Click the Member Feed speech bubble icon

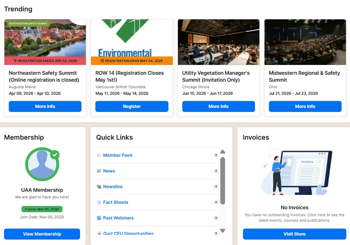tap(99, 155)
